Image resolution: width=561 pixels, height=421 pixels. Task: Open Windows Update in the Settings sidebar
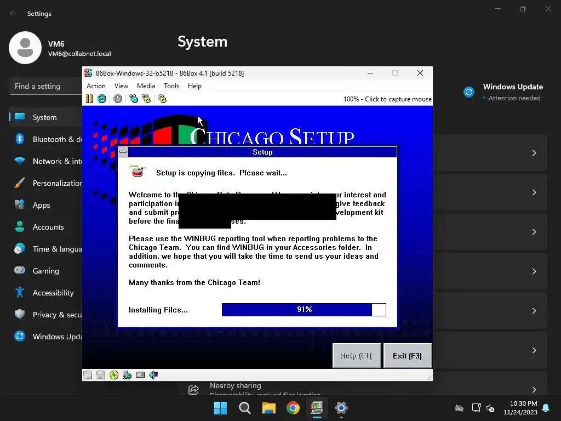(45, 337)
